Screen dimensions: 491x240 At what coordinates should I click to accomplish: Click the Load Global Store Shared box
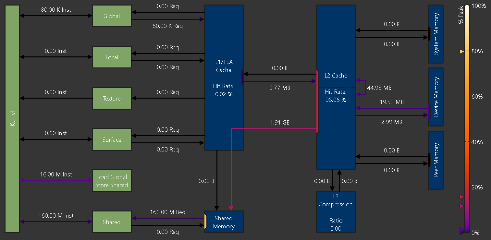pyautogui.click(x=112, y=181)
